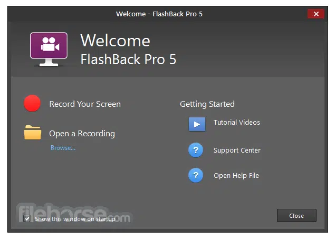Select the Open a Recording label
This screenshot has width=335, height=241.
[x=82, y=134]
